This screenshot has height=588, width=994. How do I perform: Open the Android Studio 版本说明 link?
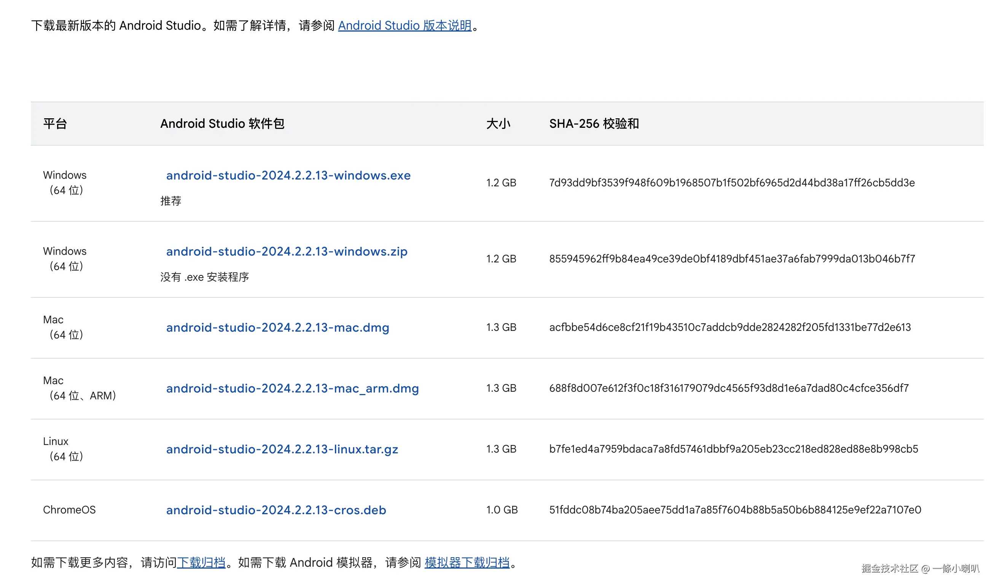coord(404,25)
